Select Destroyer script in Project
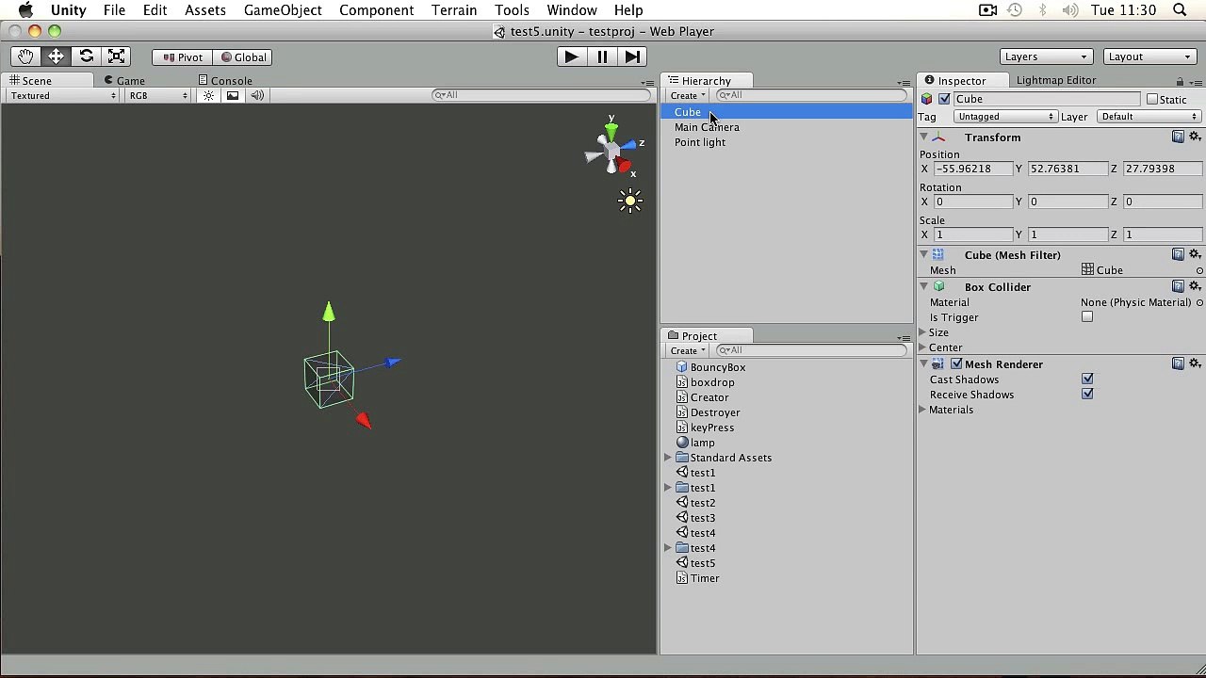 click(714, 412)
